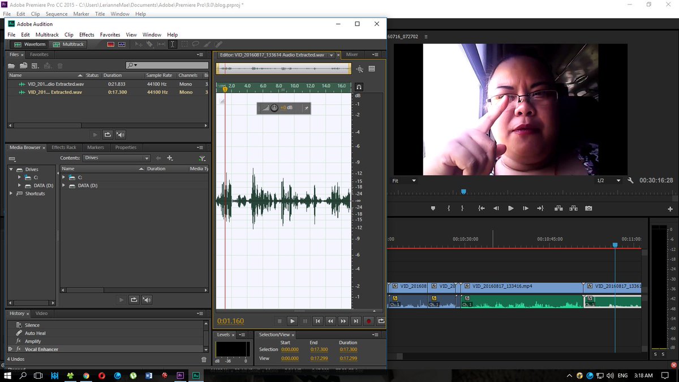Viewport: 679px width, 382px height.
Task: Click the HUD volume knob
Action: [274, 108]
